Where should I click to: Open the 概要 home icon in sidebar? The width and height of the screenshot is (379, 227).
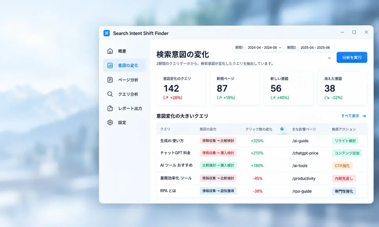click(x=110, y=51)
